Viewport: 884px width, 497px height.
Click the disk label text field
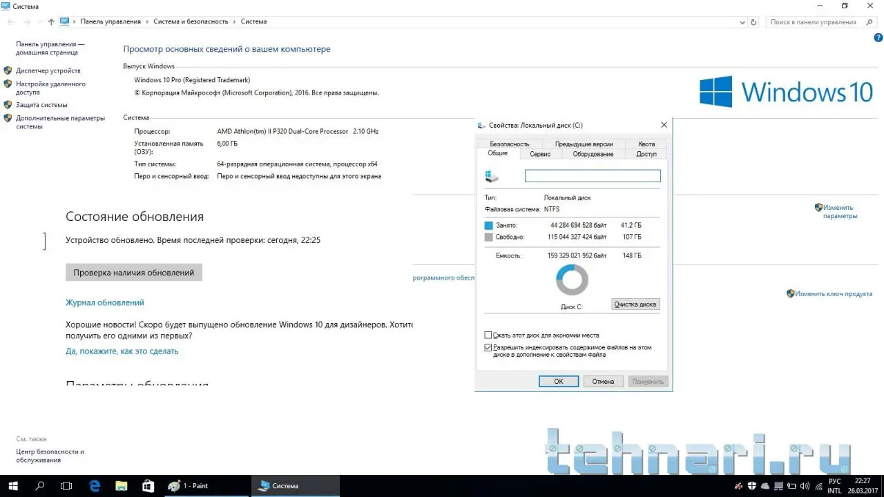point(593,176)
